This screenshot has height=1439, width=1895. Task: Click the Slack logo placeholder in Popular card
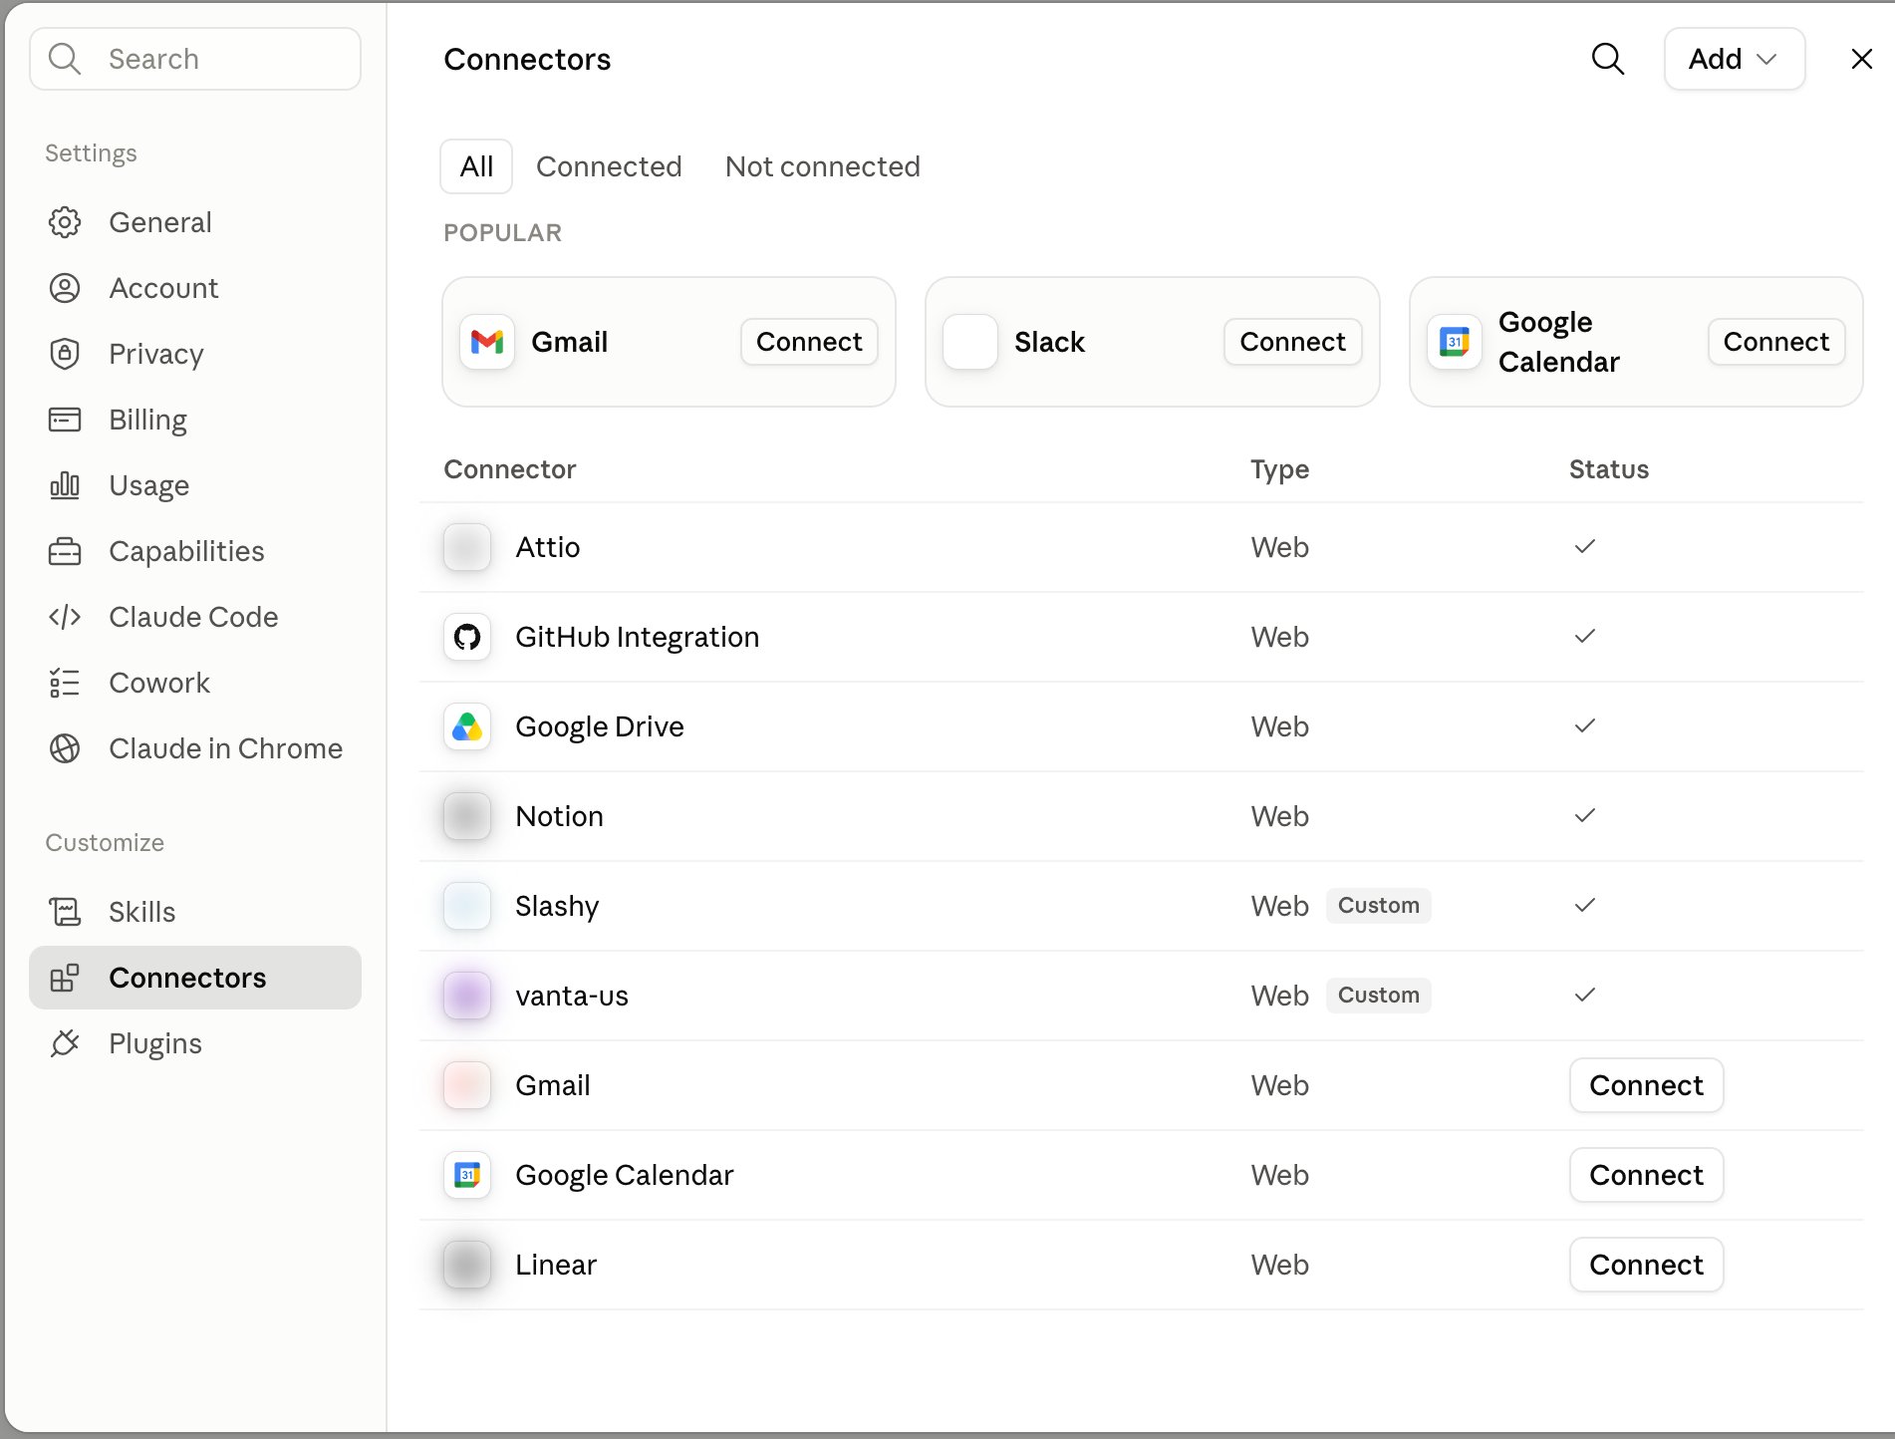[x=970, y=342]
